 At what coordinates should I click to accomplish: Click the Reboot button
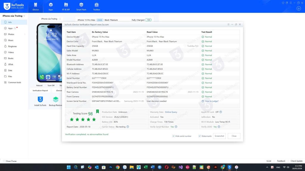(x=39, y=85)
